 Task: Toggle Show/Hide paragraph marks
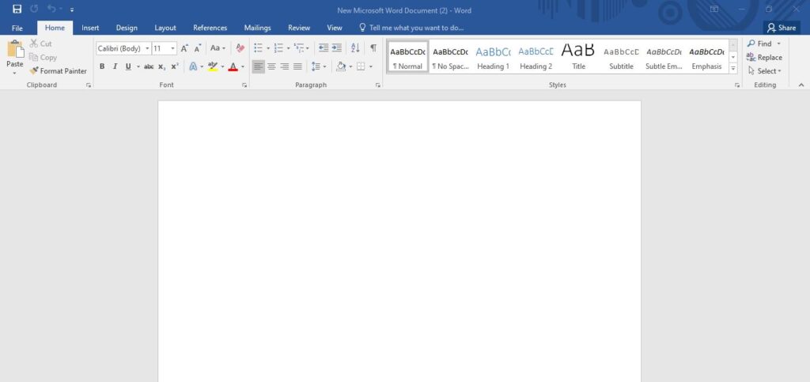click(x=373, y=48)
